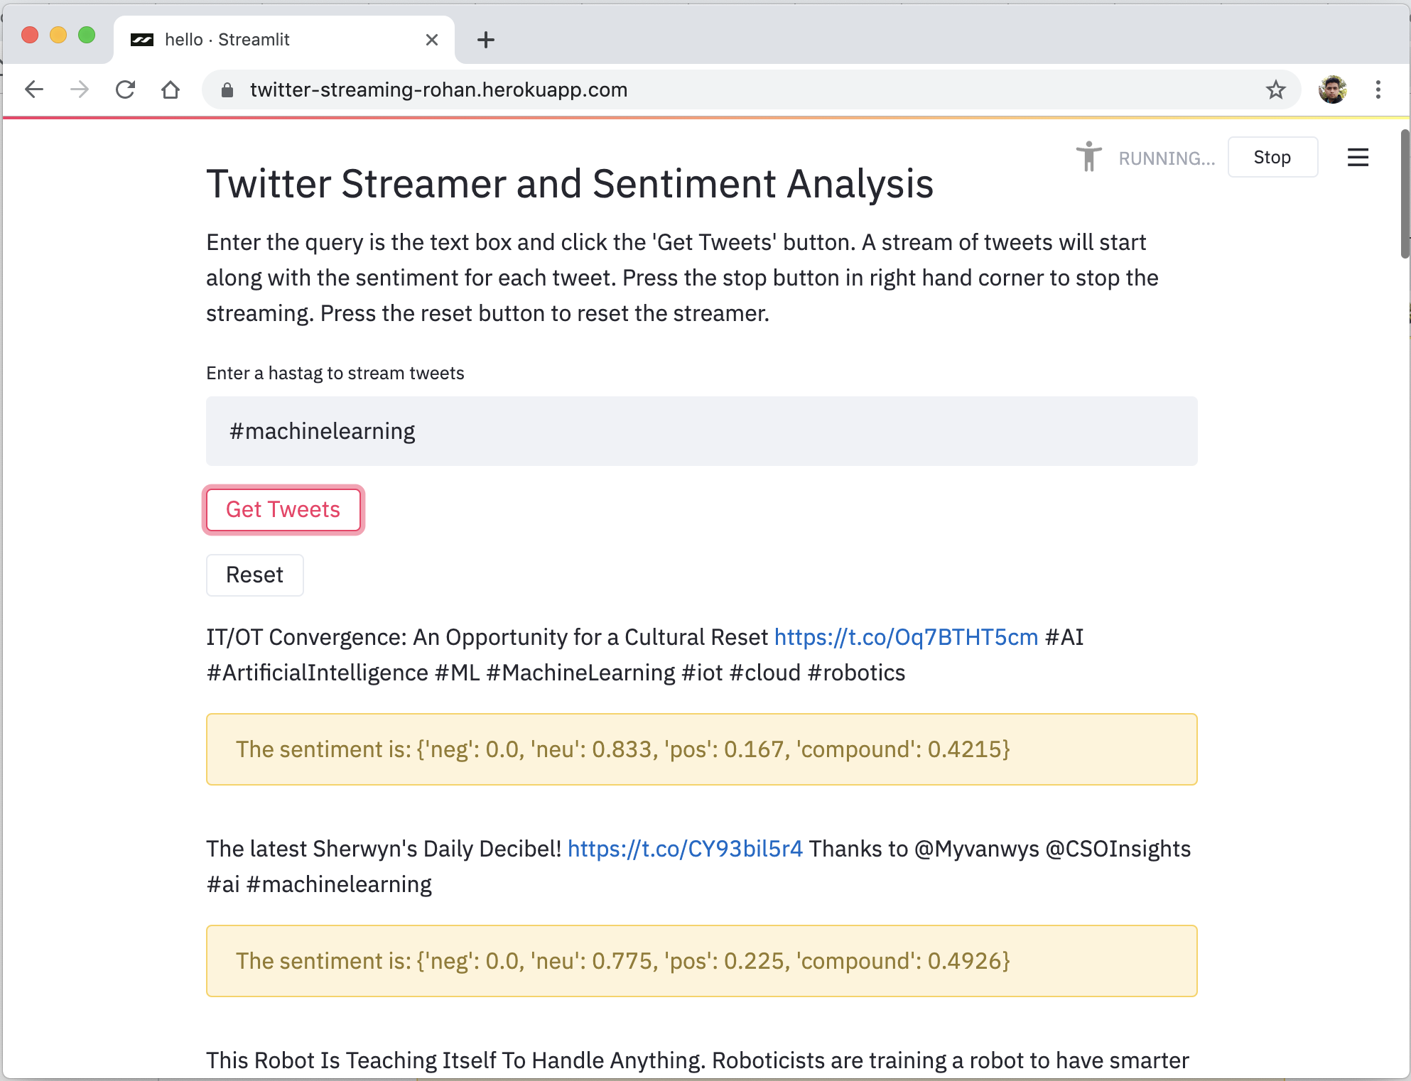
Task: Click the browser back arrow
Action: [34, 89]
